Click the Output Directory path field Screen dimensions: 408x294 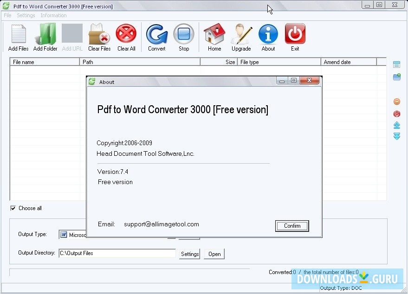[117, 253]
